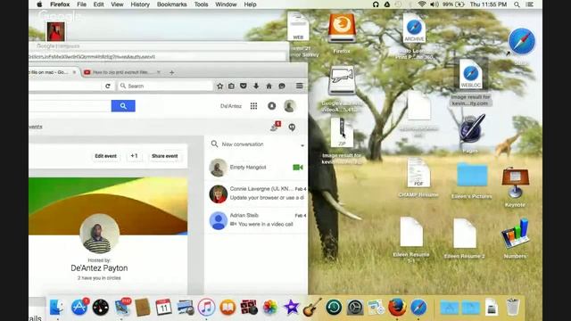This screenshot has width=571, height=321.
Task: Start video call in Empty Hangout row
Action: click(297, 168)
